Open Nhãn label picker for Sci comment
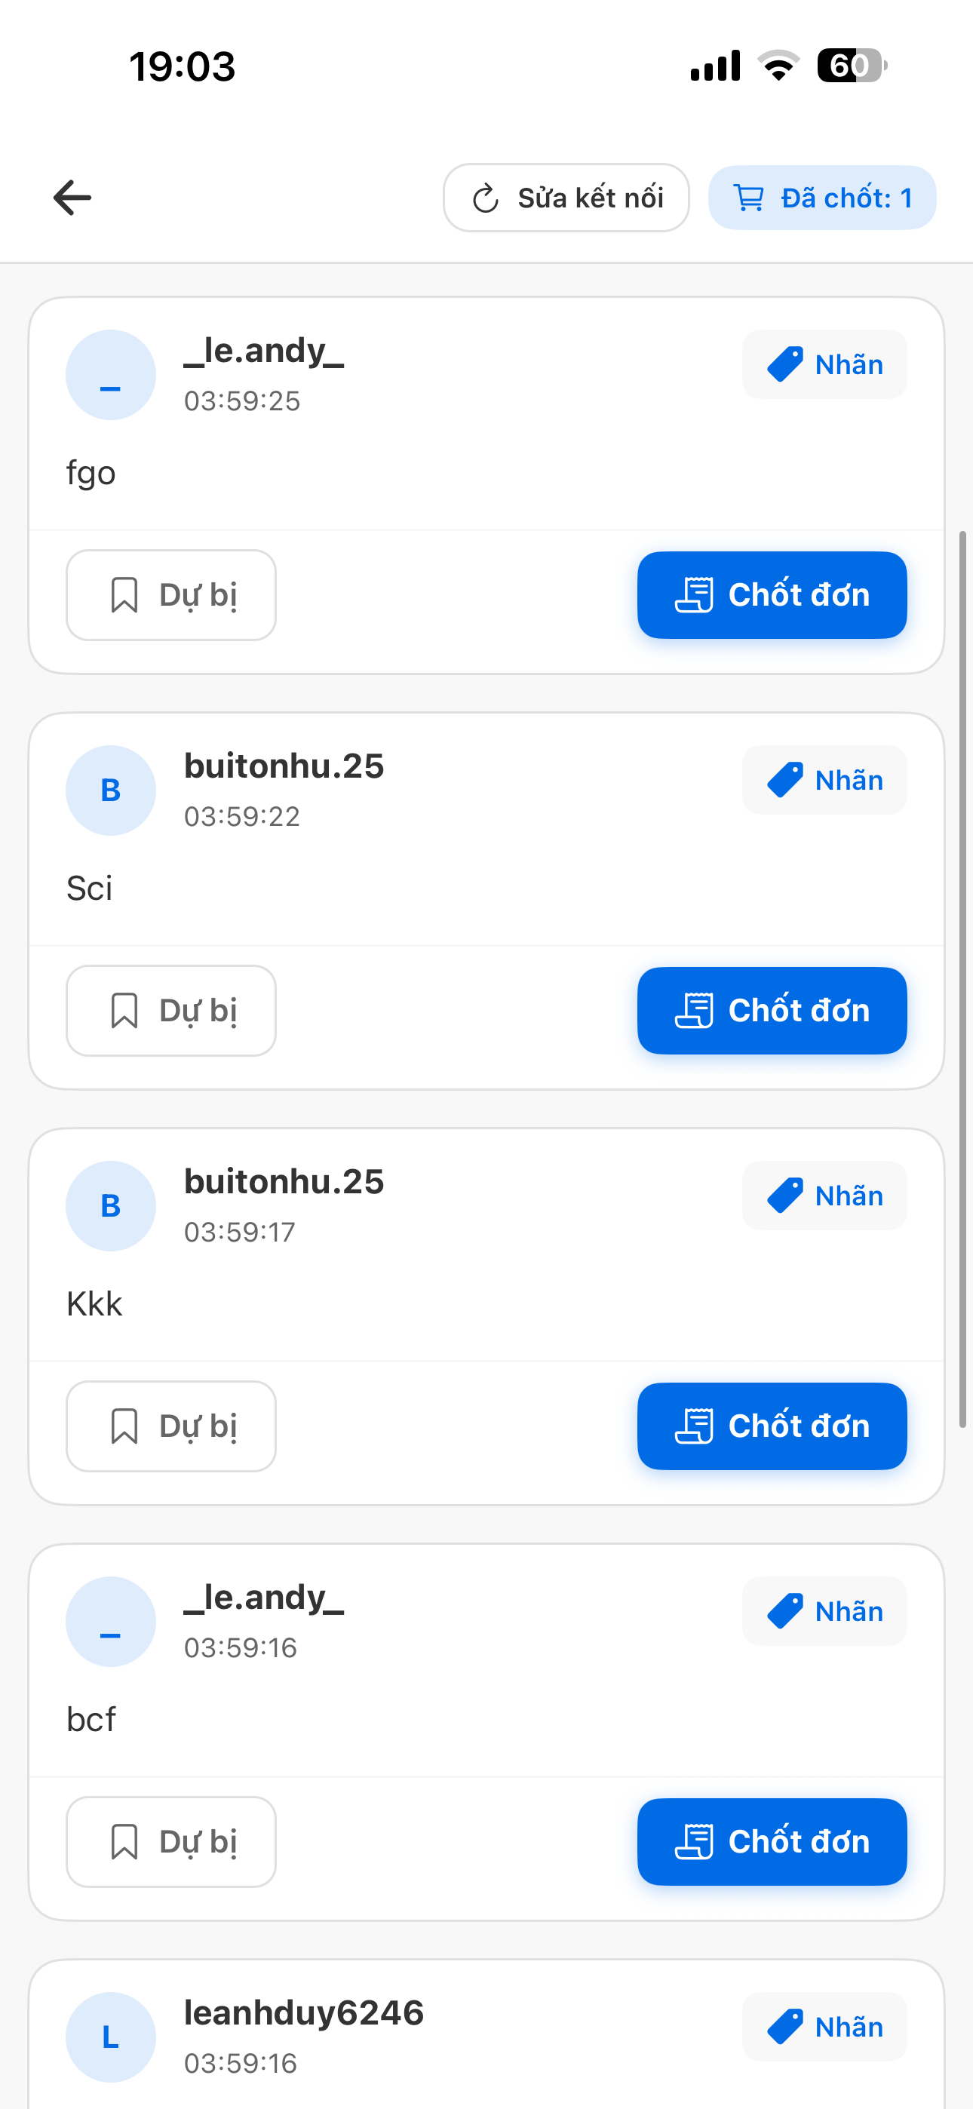Screen dimensions: 973x2109 (824, 780)
